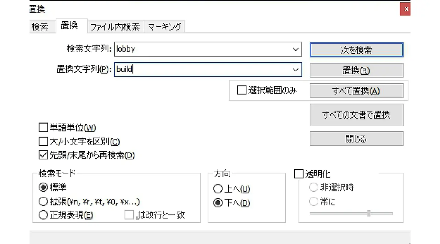
Task: Expand the 置換文字列 dropdown history
Action: coord(295,70)
